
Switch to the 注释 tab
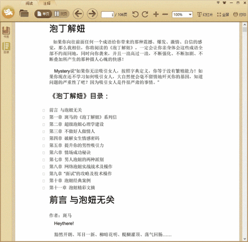[x=47, y=3]
